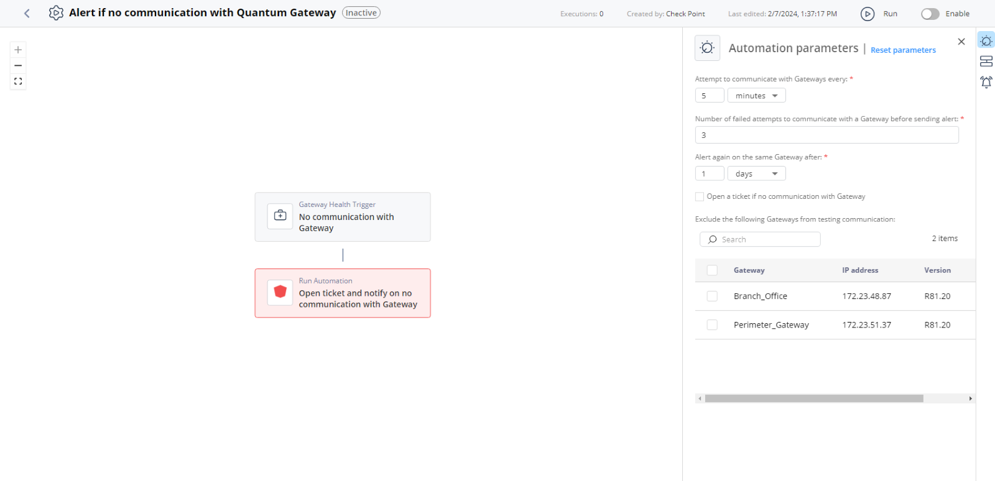Click IP address 172.23.48.87
995x481 pixels.
click(x=866, y=296)
